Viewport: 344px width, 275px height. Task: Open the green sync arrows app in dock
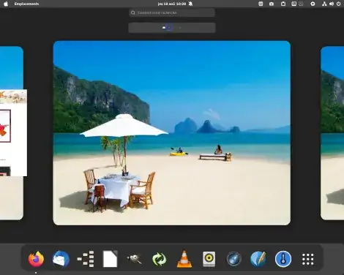click(160, 259)
